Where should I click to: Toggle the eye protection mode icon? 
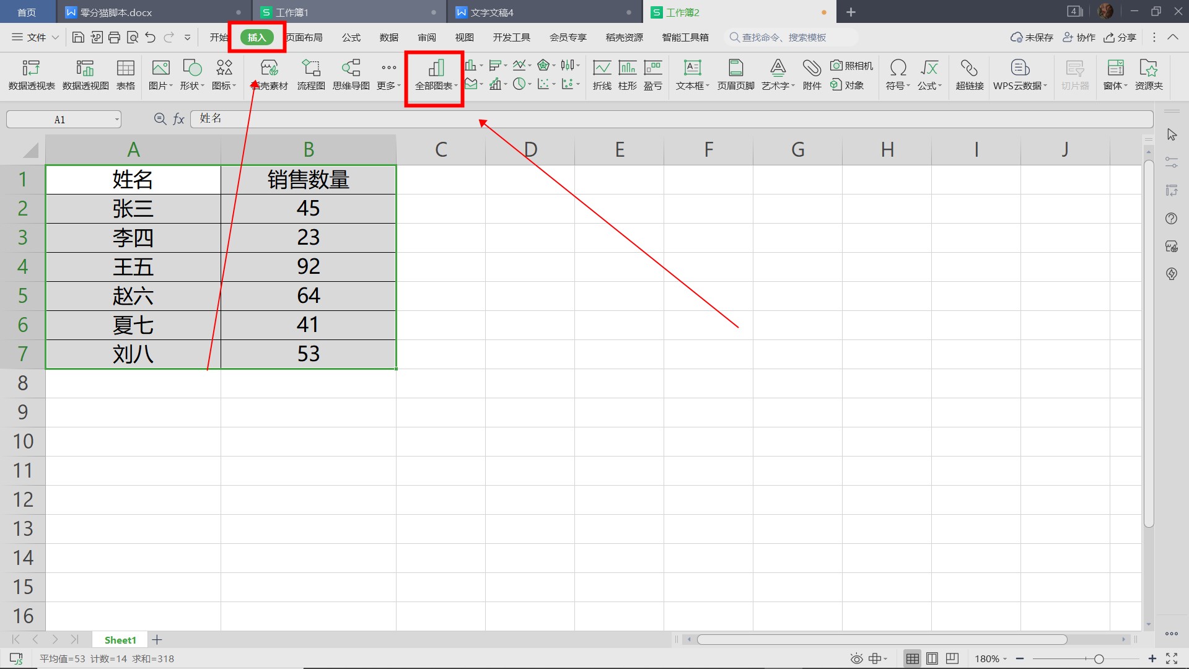(856, 658)
